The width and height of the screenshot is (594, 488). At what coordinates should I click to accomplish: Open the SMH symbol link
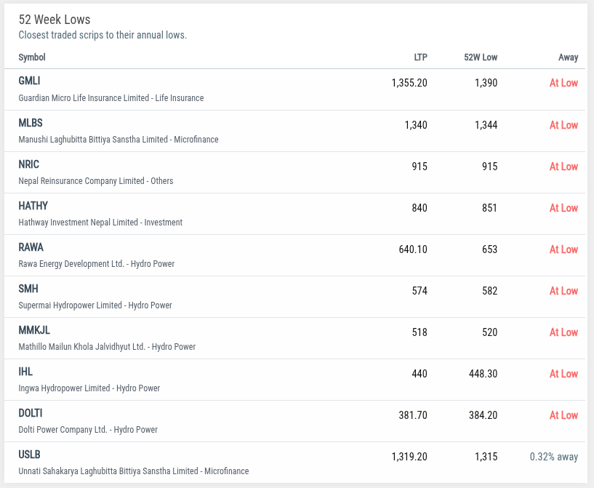(28, 289)
